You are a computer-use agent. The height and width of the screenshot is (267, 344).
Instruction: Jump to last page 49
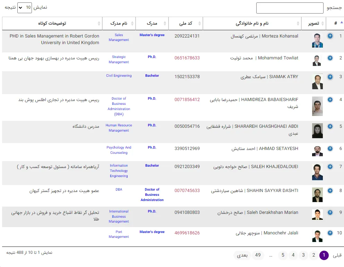(258, 255)
